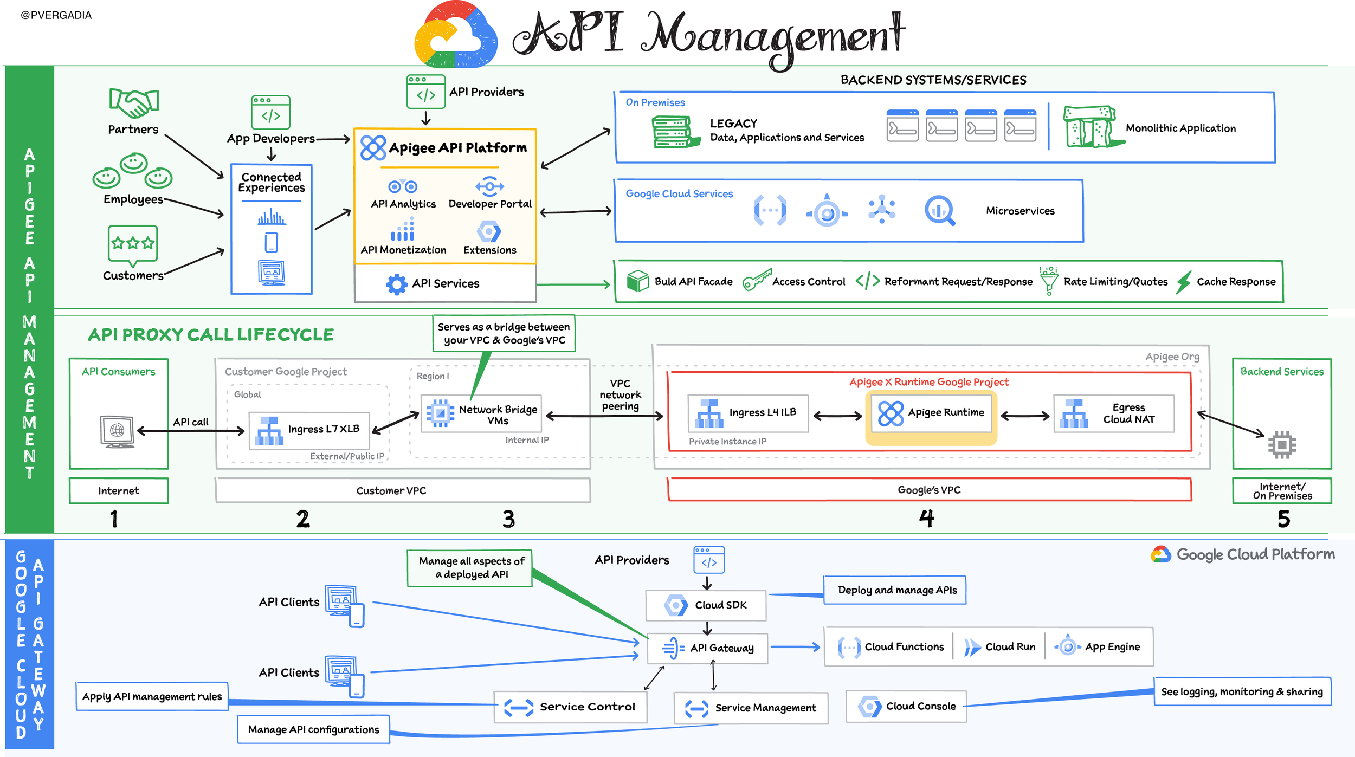Click the Cache Response lightning icon
Viewport: 1355px width, 757px height.
click(1184, 282)
